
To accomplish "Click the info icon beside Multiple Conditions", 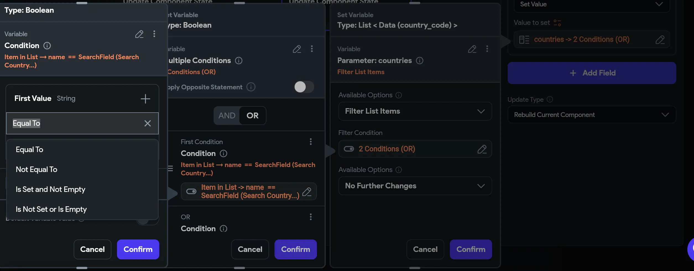I will [x=239, y=61].
